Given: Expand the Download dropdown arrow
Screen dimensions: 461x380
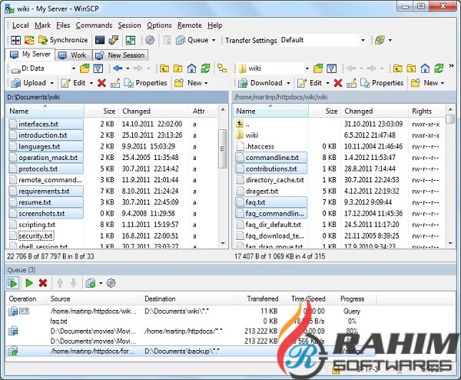Looking at the screenshot, I should click(x=288, y=83).
